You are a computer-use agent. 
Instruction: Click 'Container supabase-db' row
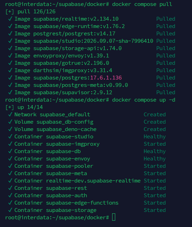pyautogui.click(x=87, y=151)
